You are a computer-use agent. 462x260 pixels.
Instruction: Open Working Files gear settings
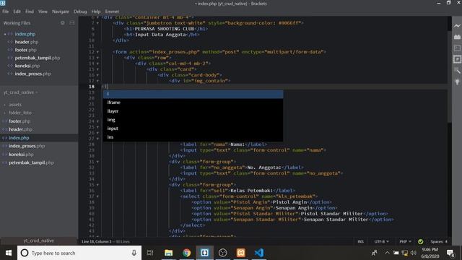63,23
